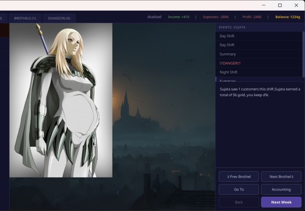Open the Go To button
Screen dimensions: 305x211
tap(239, 189)
